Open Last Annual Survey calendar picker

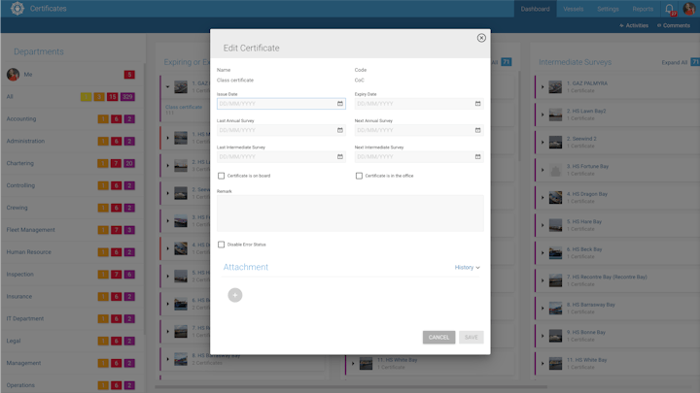tap(340, 130)
